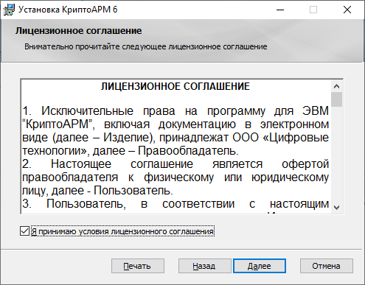365x285 pixels.
Task: Click the word Правообладатель in paragraph 1
Action: point(188,151)
